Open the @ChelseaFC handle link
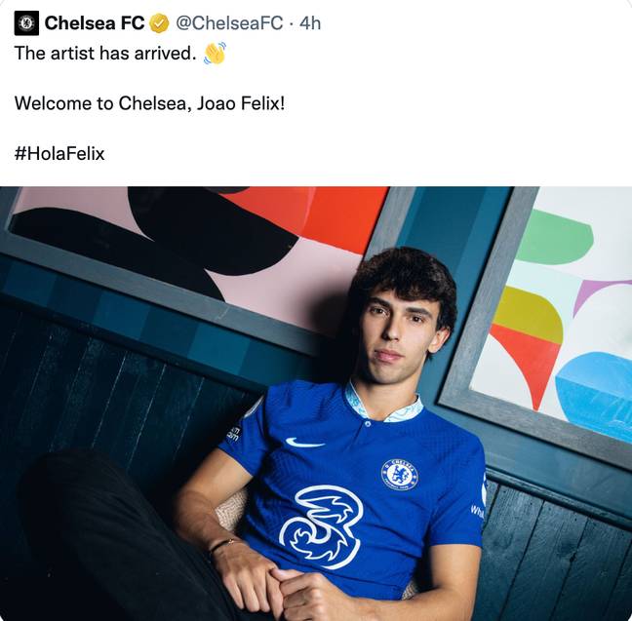Screen dimensions: 632x621 [x=229, y=22]
